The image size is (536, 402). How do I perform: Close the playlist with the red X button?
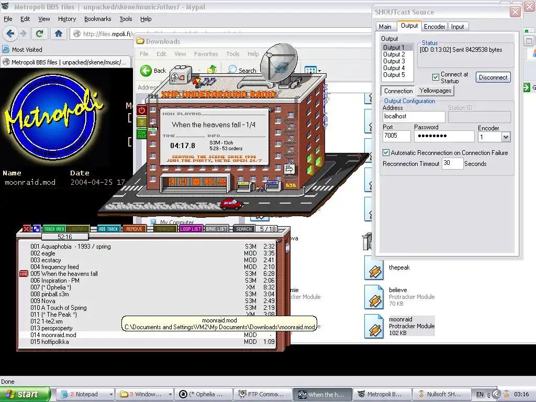(x=26, y=229)
